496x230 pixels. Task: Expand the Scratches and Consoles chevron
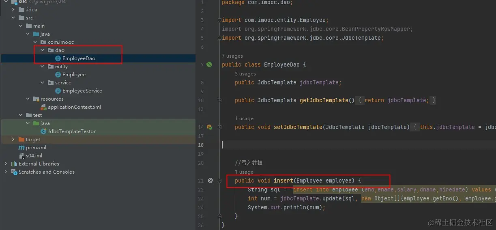click(6, 172)
